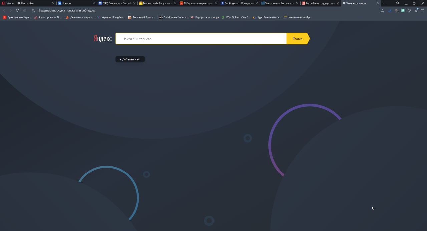Click the Добавить сайт button

coord(130,59)
